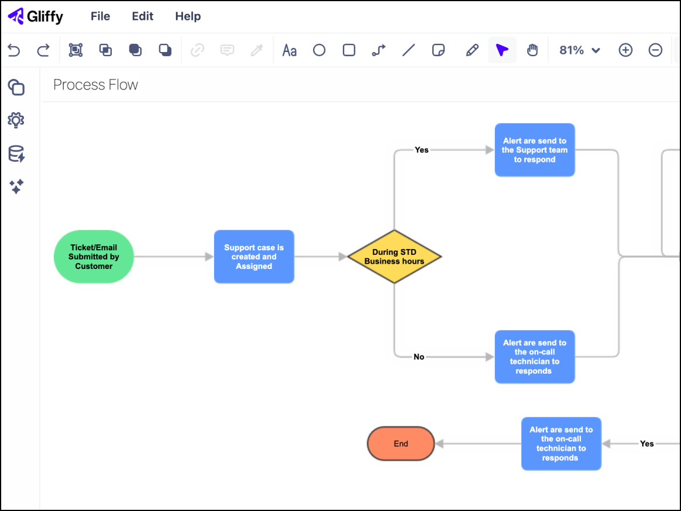Select the on-call technician box beside End
681x511 pixels.
pyautogui.click(x=561, y=444)
